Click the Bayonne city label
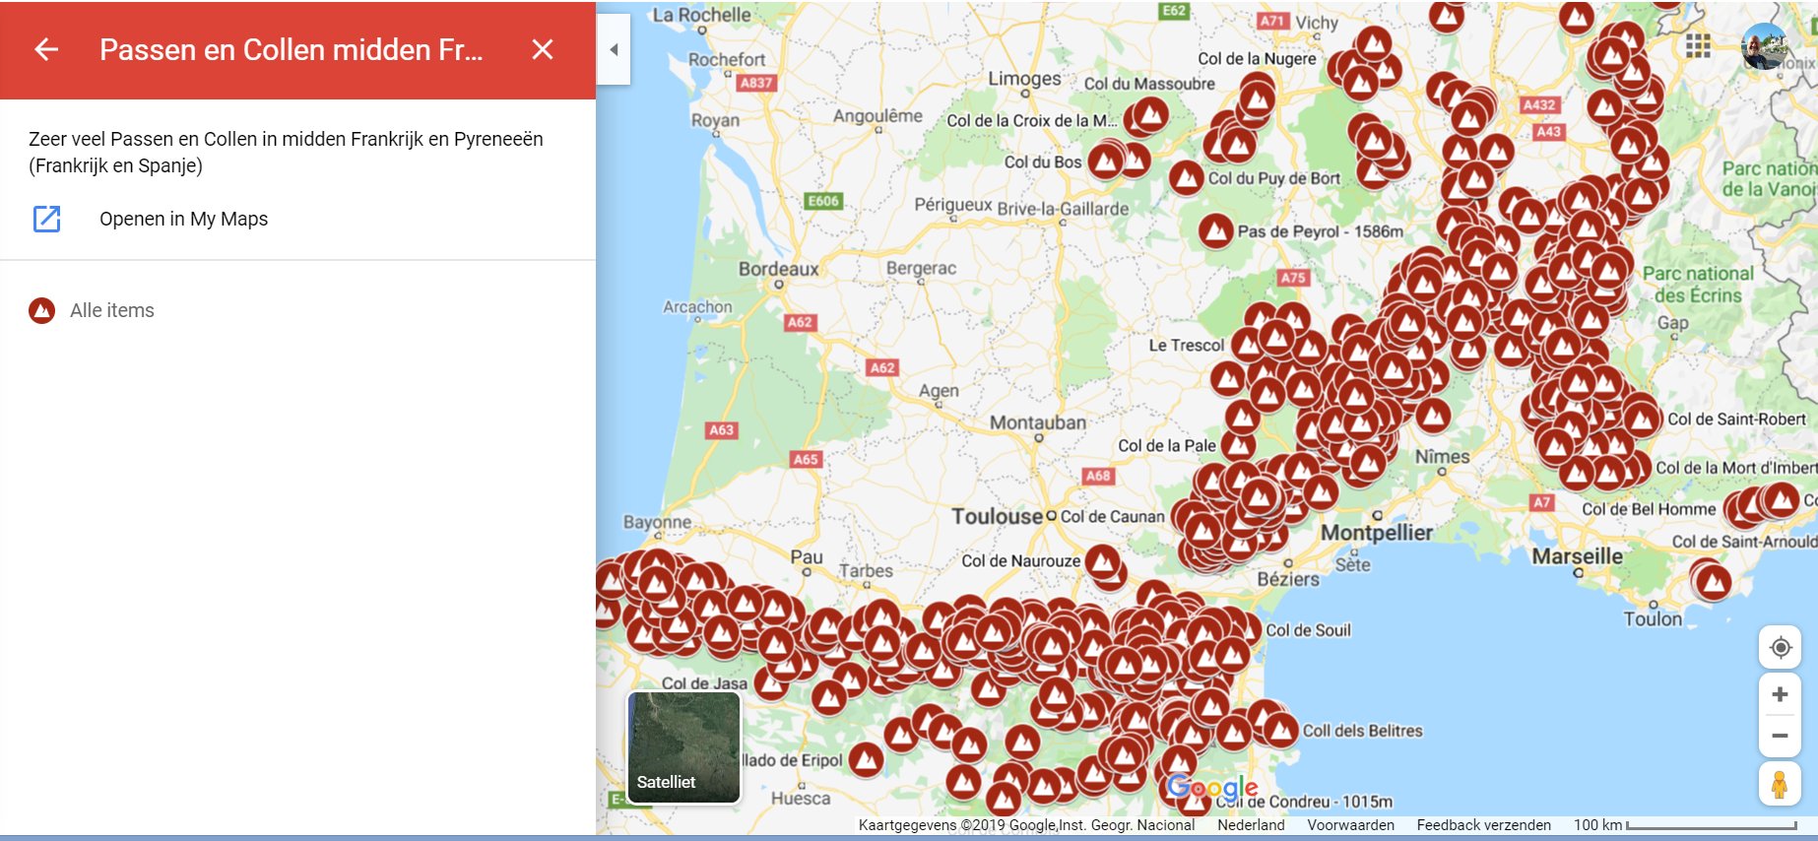1818x841 pixels. [x=657, y=522]
